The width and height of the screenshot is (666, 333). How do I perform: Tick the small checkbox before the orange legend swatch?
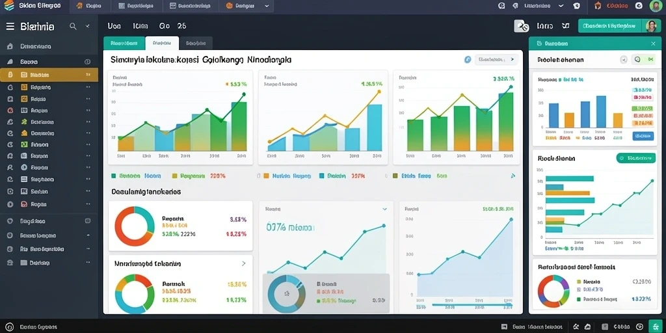(x=259, y=176)
